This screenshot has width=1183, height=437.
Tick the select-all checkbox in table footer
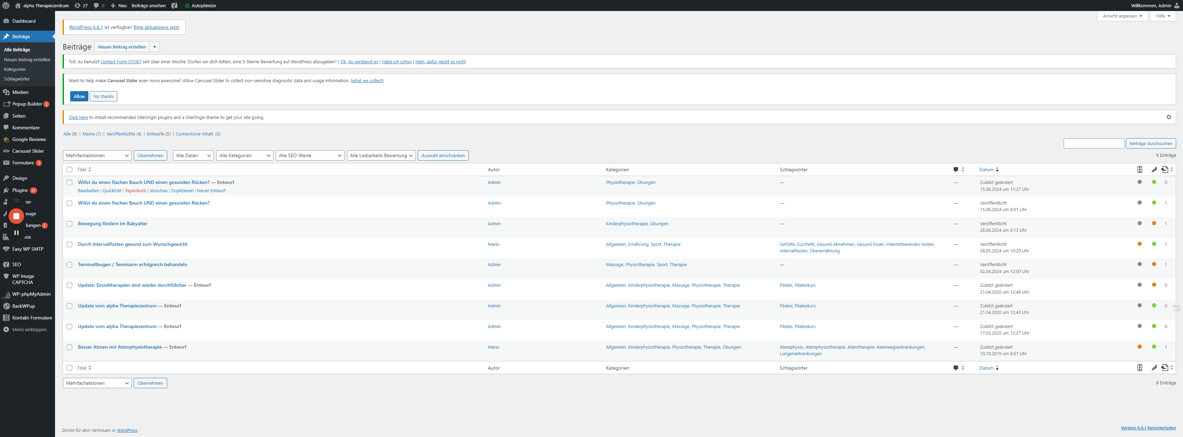point(69,368)
